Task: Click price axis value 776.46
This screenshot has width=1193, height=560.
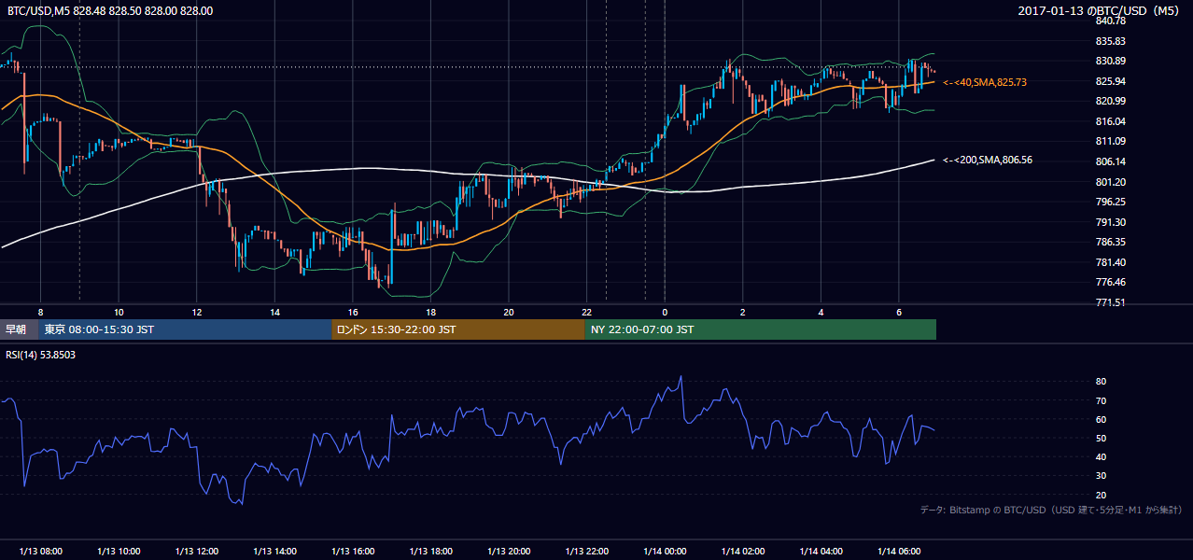Action: tap(1111, 282)
